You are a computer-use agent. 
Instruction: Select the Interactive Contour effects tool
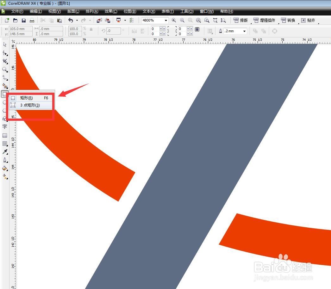[5, 144]
